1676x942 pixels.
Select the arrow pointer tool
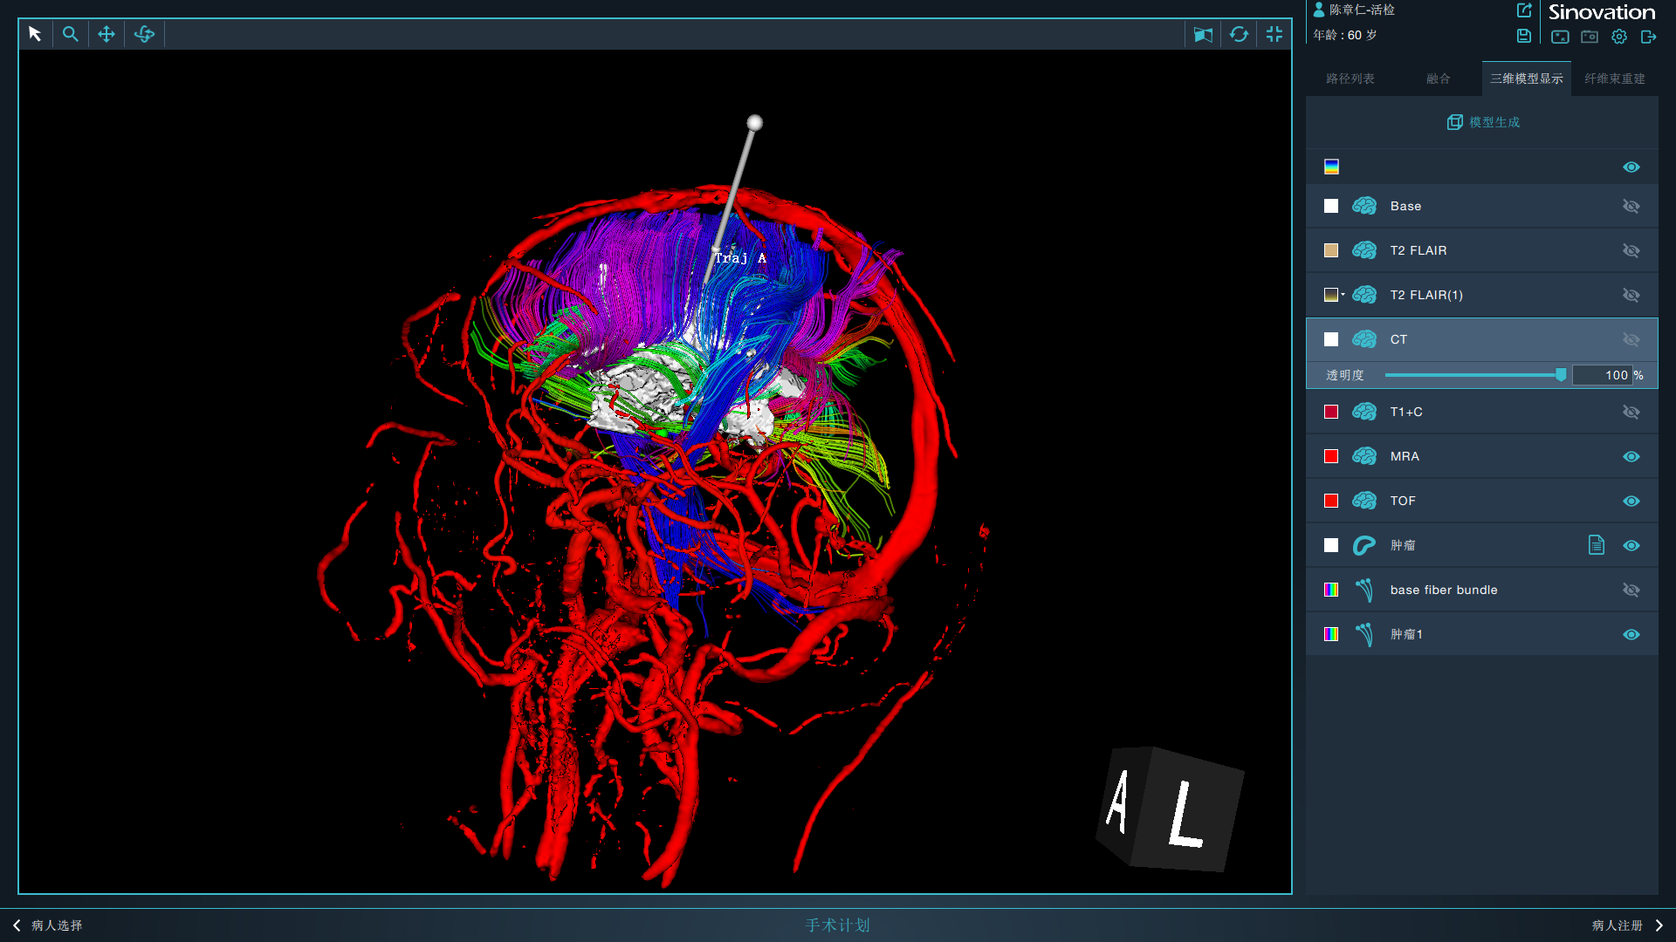pos(35,34)
